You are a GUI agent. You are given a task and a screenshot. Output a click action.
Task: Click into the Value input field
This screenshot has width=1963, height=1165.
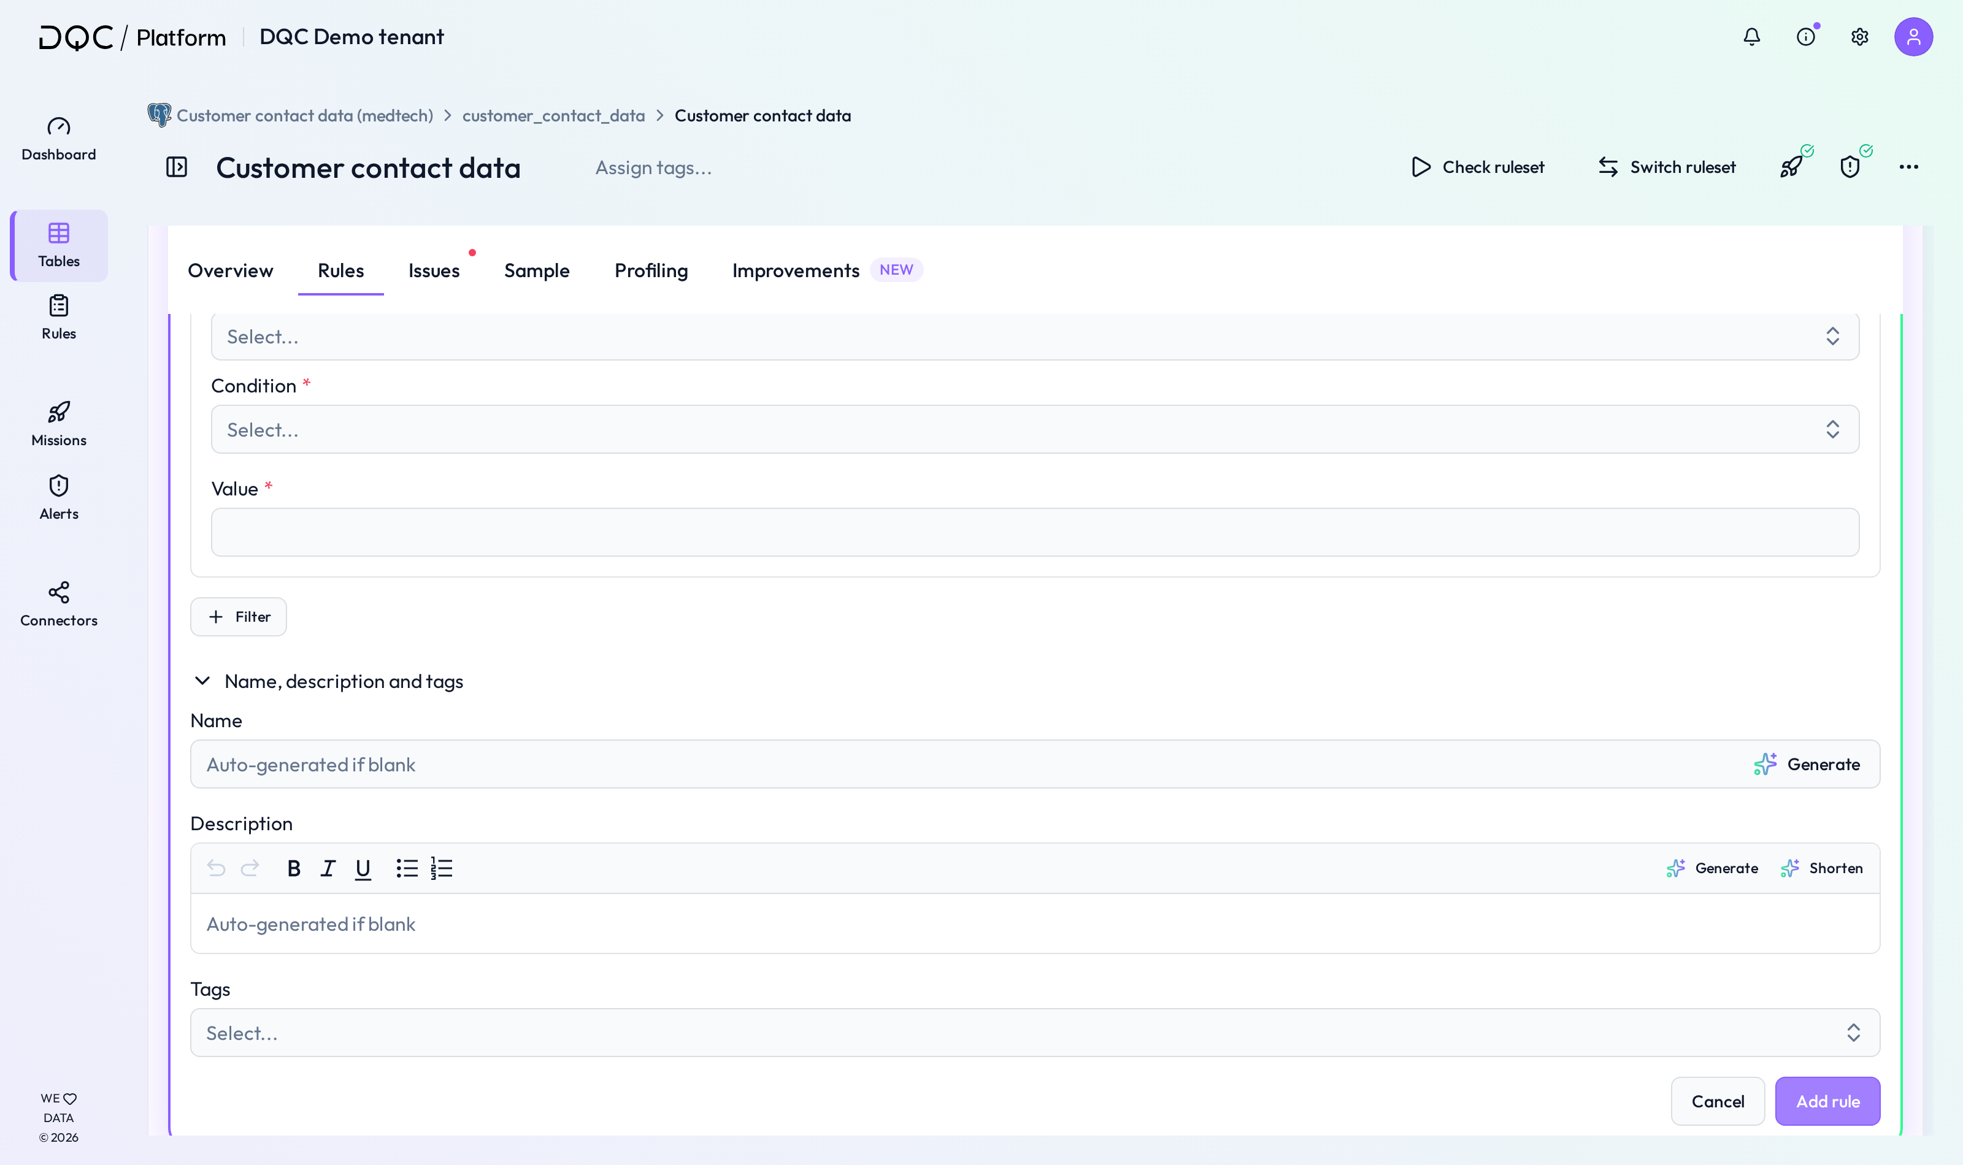[x=1035, y=532]
